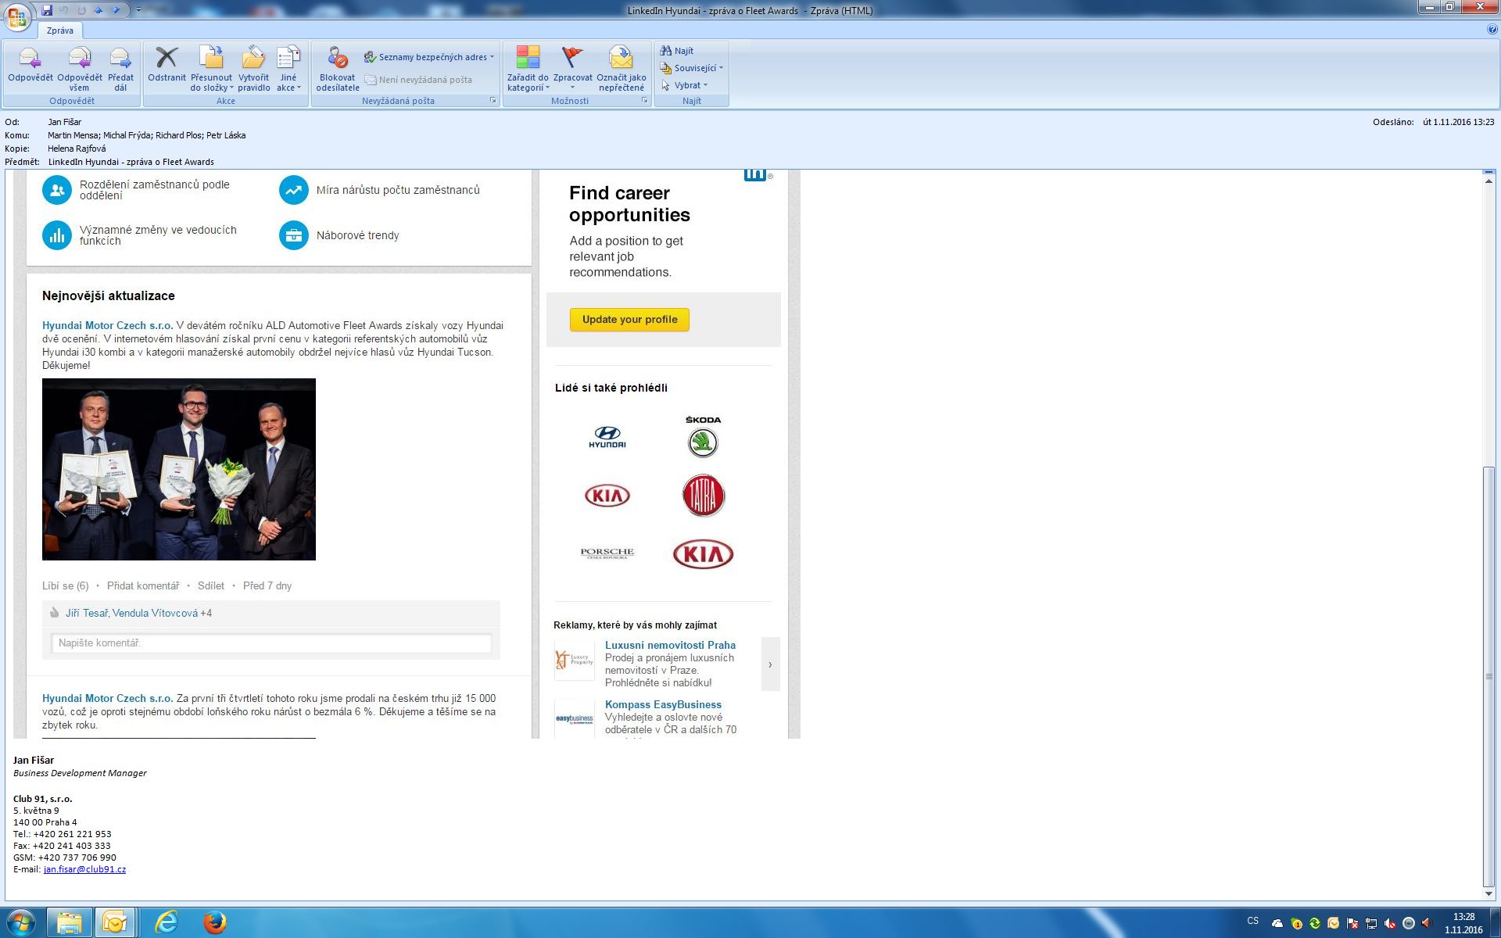Viewport: 1501px width, 938px height.
Task: Select the Zpráva ribbon tab
Action: click(60, 30)
